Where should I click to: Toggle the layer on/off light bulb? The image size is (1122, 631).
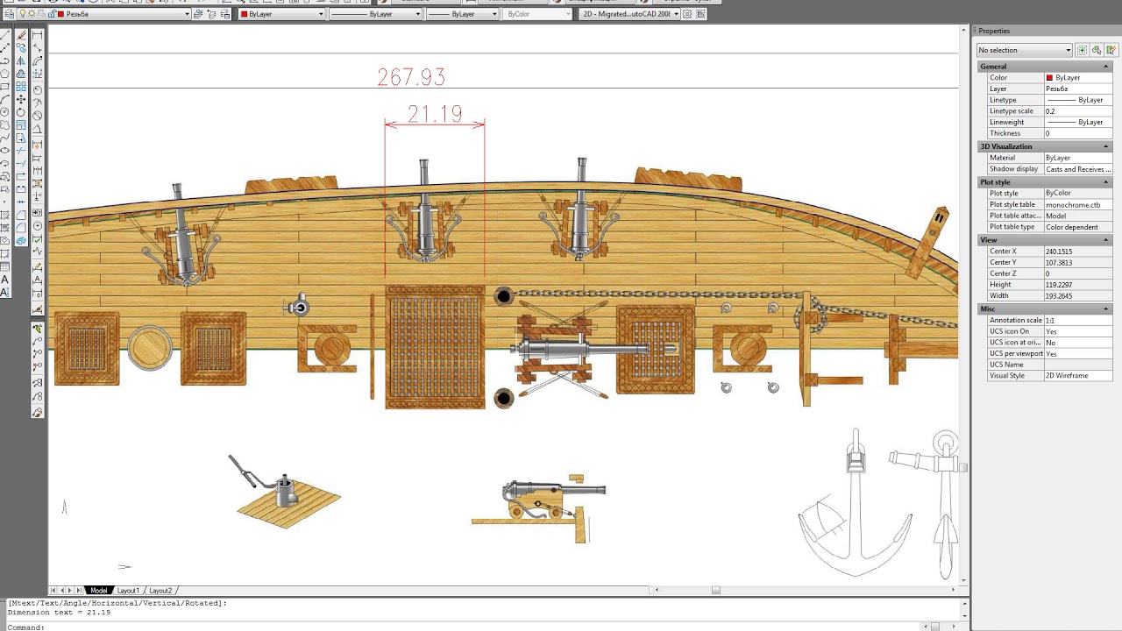[23, 13]
